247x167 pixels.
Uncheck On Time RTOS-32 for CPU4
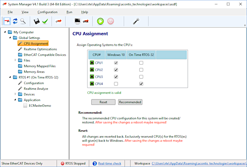pos(141,84)
